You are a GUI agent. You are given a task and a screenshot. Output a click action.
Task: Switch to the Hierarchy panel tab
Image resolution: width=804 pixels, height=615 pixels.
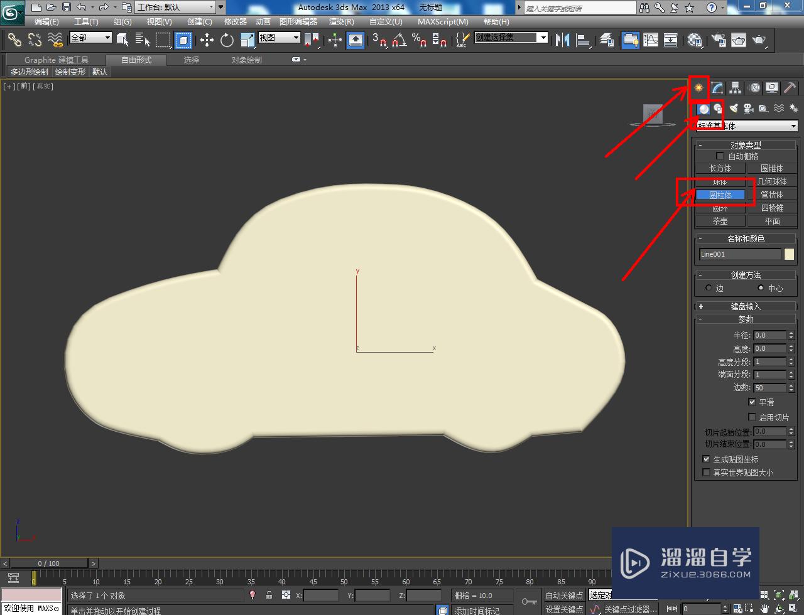click(735, 88)
